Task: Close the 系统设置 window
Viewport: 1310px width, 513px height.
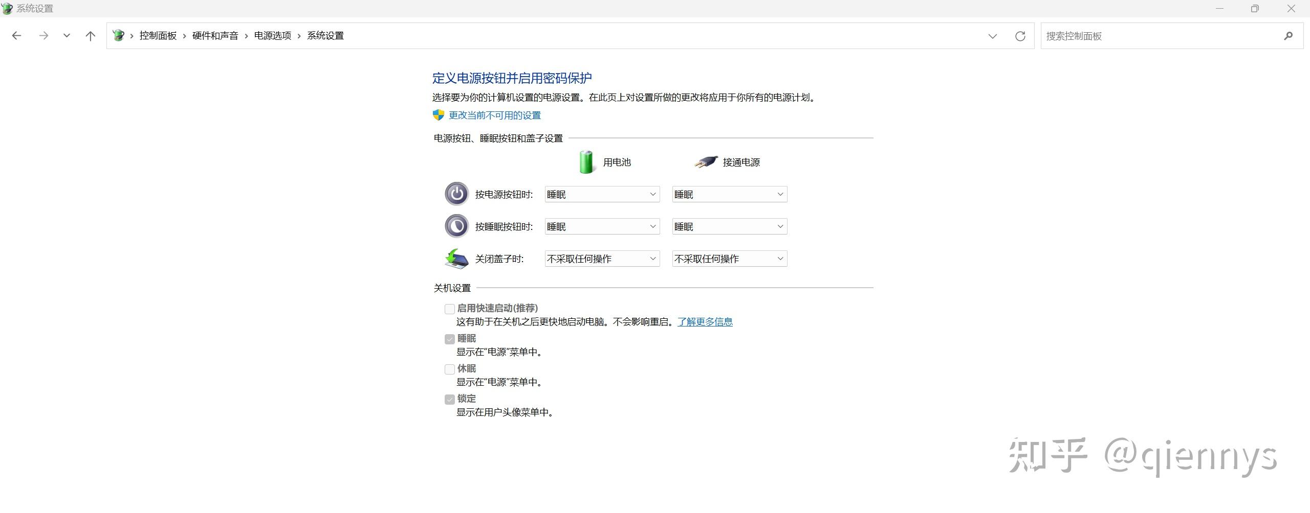Action: pyautogui.click(x=1291, y=8)
